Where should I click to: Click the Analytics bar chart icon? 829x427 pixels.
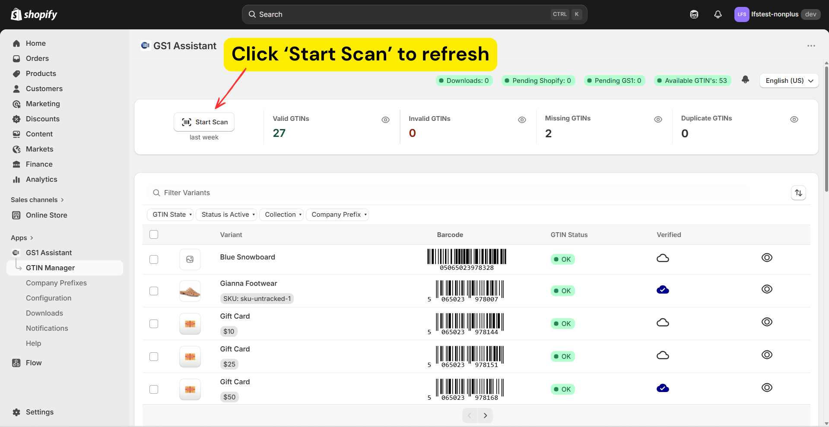point(16,179)
